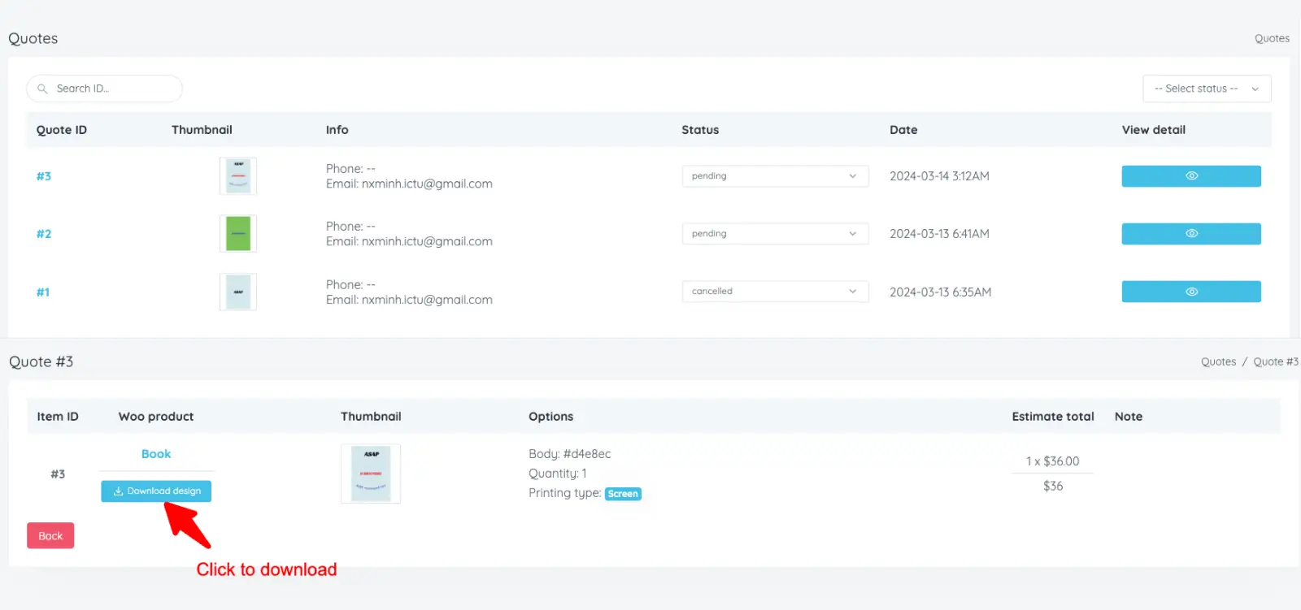Click the item design thumbnail in Quote #3
The image size is (1301, 610).
coord(371,474)
